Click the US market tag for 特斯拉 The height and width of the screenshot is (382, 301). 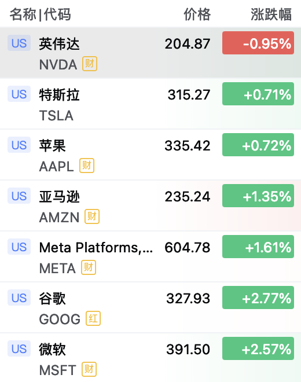tap(19, 94)
